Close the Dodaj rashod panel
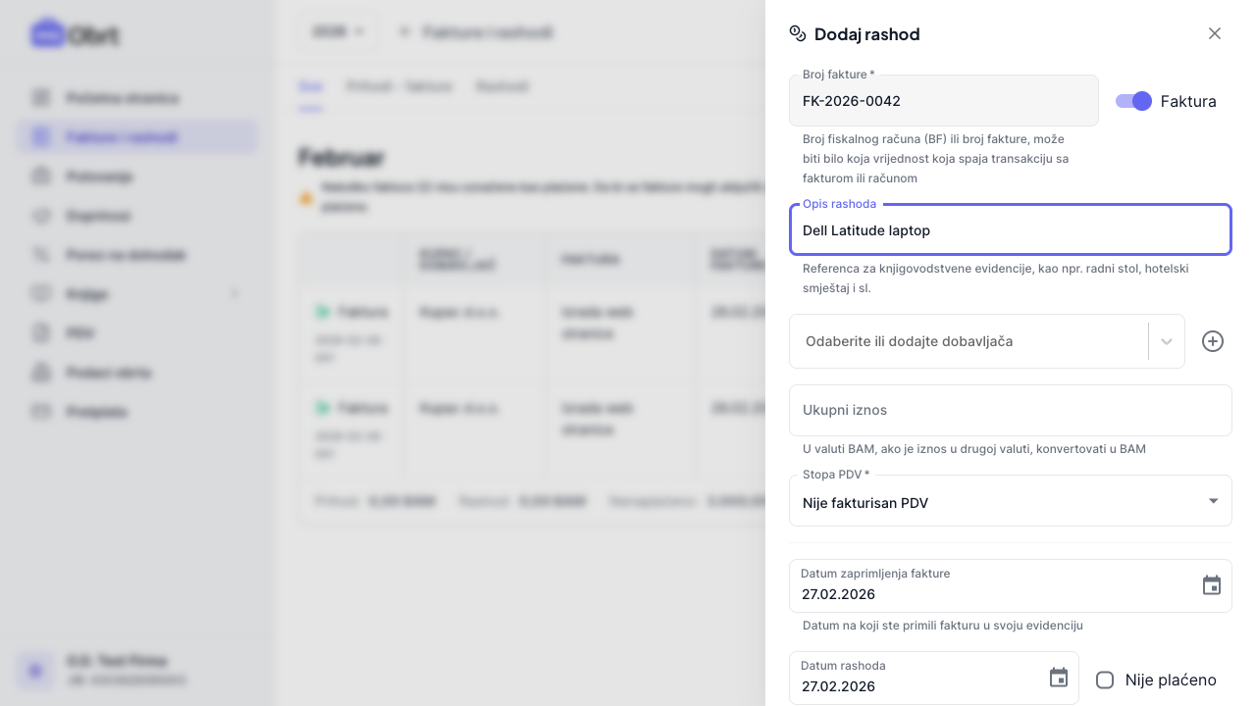1256x706 pixels. point(1215,33)
